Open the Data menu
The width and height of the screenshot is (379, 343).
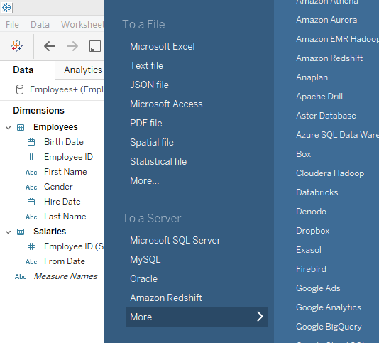pos(40,24)
